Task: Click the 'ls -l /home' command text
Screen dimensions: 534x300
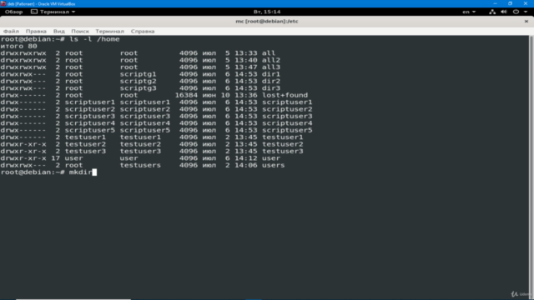Action: pos(94,39)
